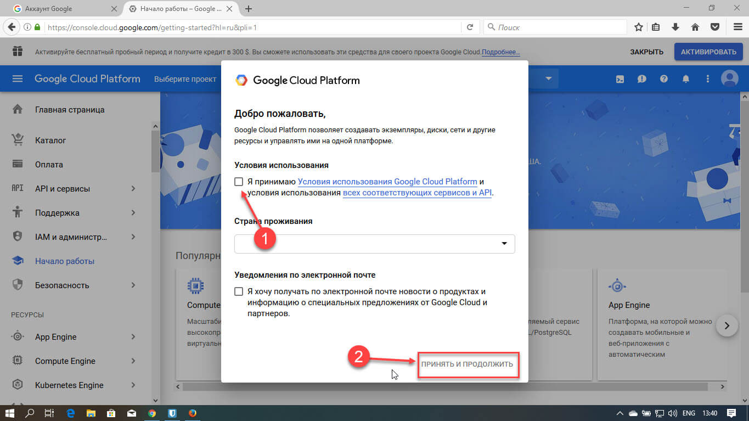Expand the App Engine sidebar submenu
The height and width of the screenshot is (421, 749).
point(133,337)
